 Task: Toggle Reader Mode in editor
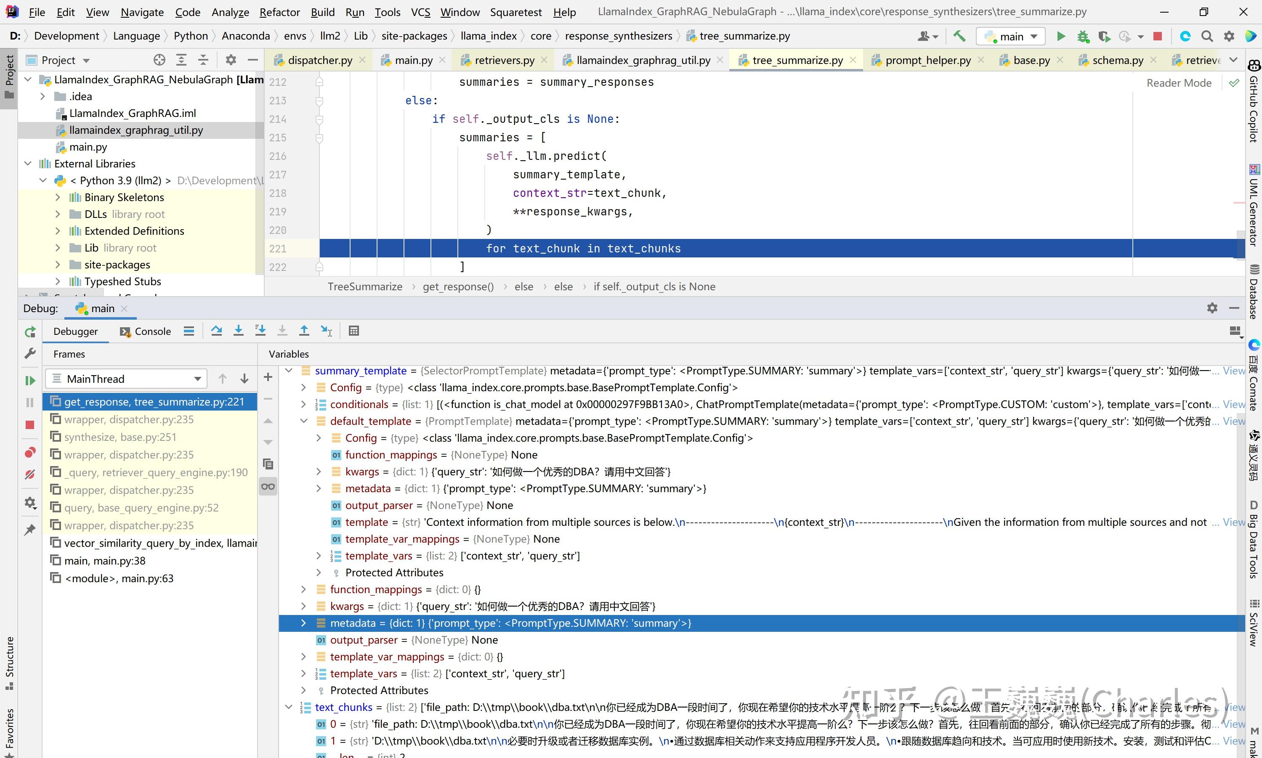click(x=1179, y=83)
